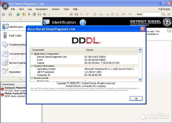
Task: Click the refresh lightning toolbar icon
Action: click(x=130, y=14)
